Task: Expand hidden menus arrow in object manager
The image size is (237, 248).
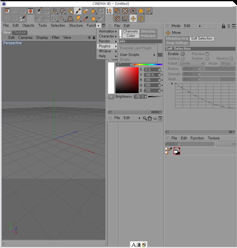Action: click(x=139, y=118)
